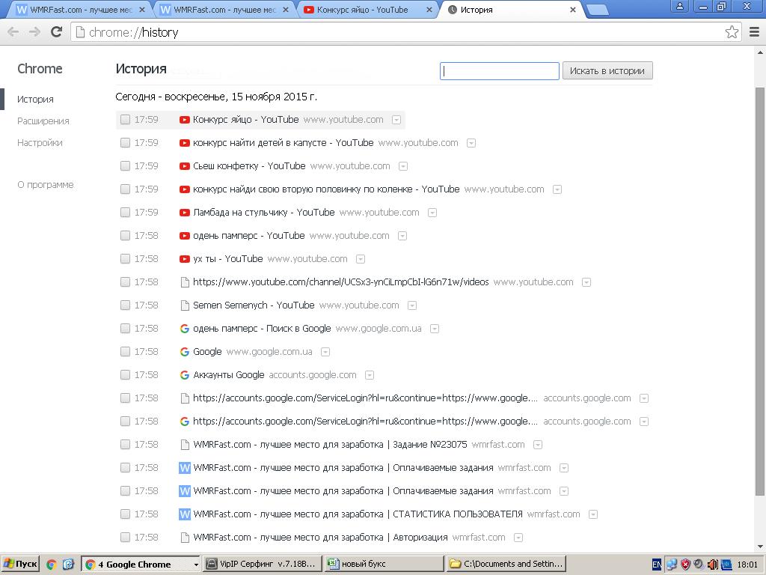
Task: Click the browser forward arrow
Action: point(34,32)
